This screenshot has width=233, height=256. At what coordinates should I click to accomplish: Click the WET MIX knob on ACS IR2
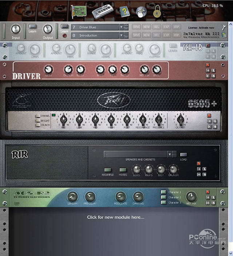(x=191, y=197)
